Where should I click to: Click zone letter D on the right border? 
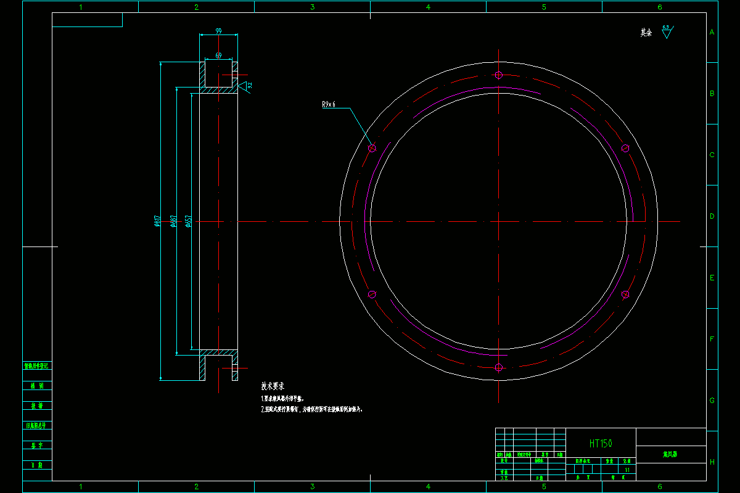tap(712, 216)
